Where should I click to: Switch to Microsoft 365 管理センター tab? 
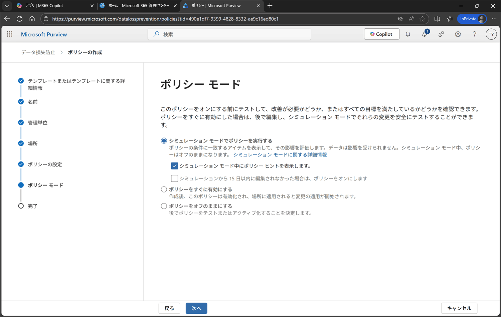pyautogui.click(x=139, y=6)
